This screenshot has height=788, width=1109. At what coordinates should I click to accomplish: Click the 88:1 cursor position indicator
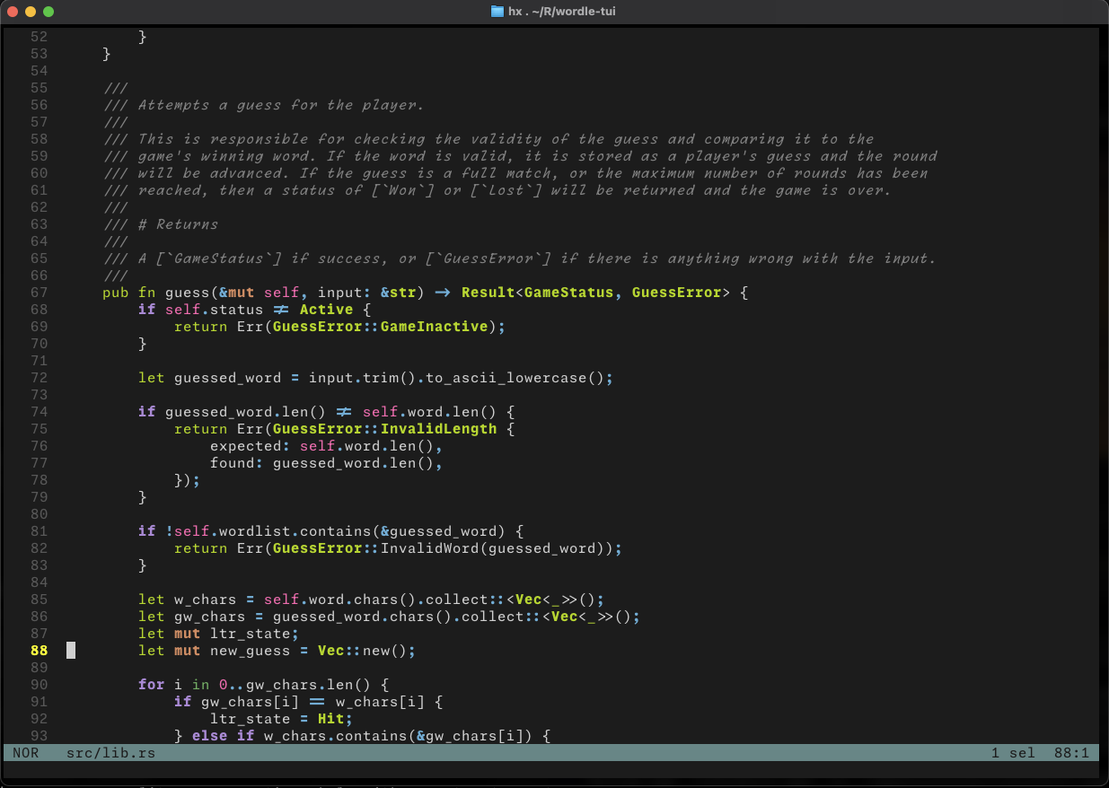pos(1071,753)
